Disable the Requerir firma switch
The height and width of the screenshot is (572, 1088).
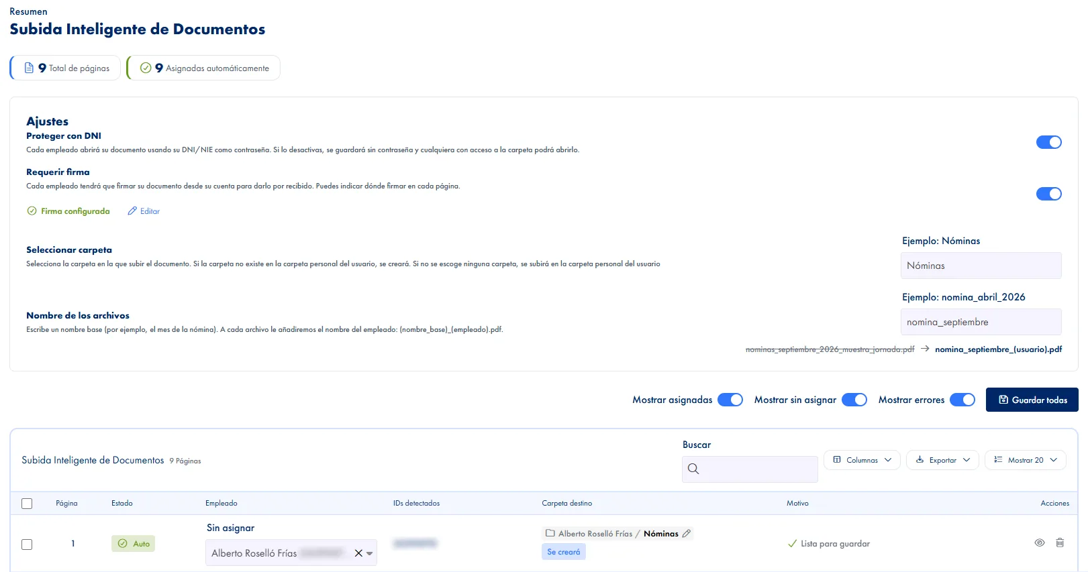1049,194
